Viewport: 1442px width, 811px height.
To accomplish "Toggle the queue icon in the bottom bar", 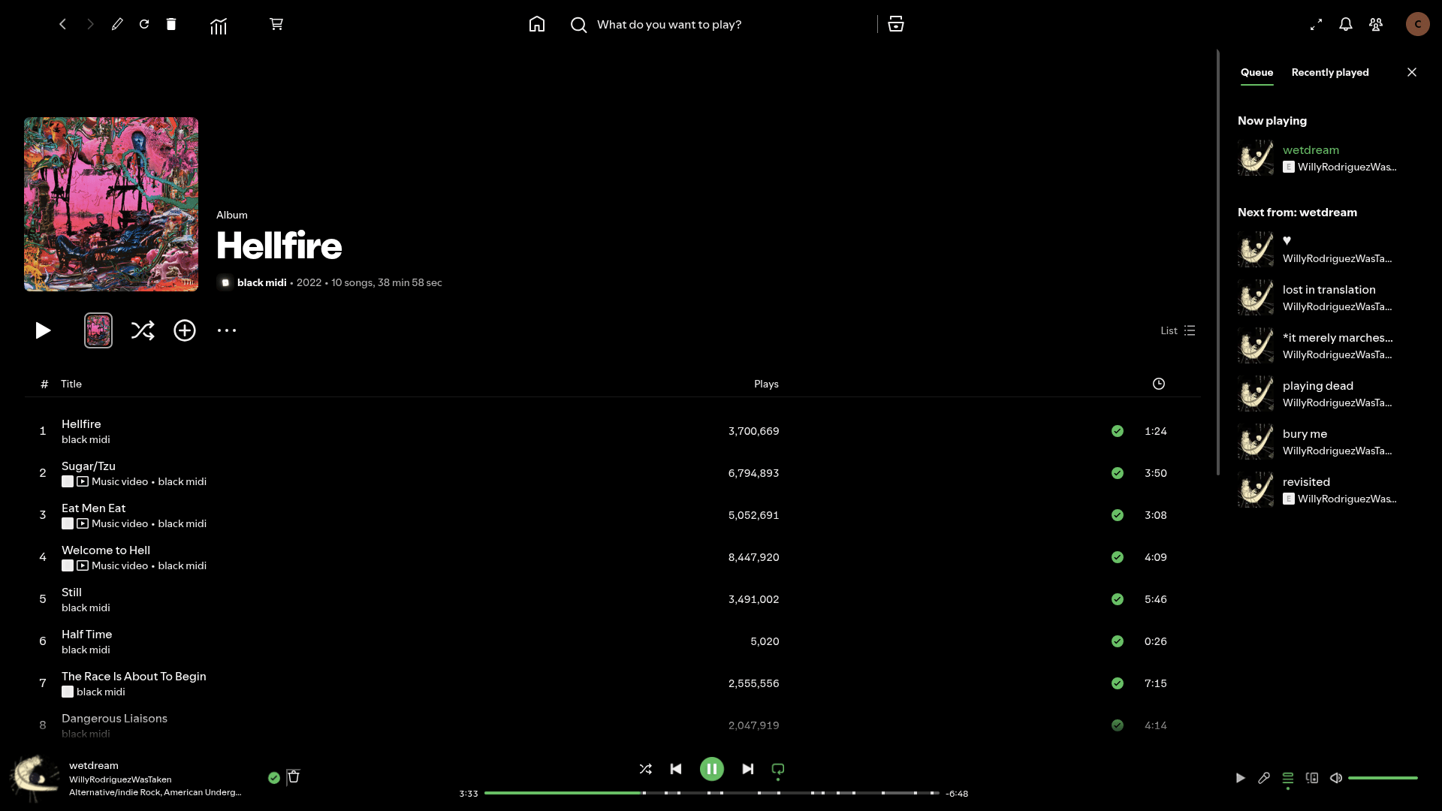I will [x=1288, y=778].
